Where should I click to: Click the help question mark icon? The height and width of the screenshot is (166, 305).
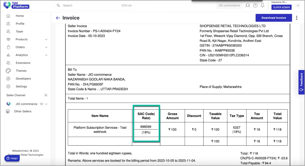coord(255,5)
